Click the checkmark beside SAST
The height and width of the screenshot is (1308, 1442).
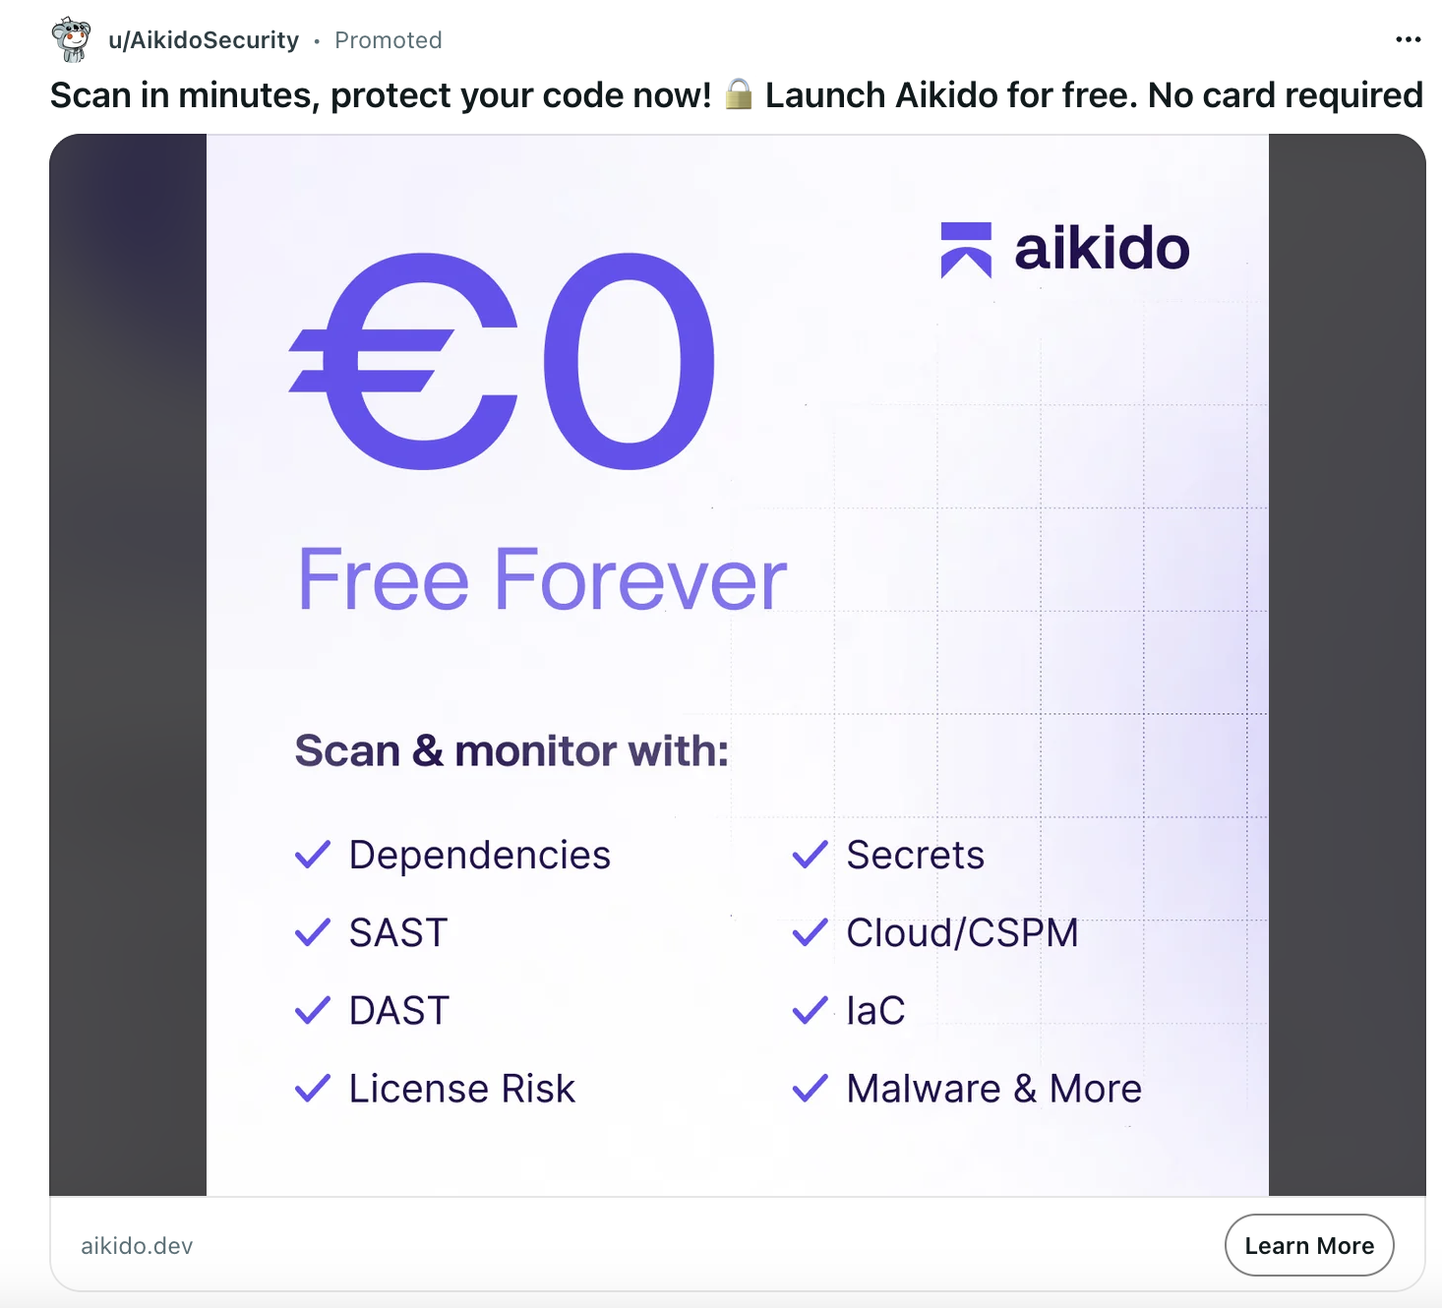tap(312, 932)
